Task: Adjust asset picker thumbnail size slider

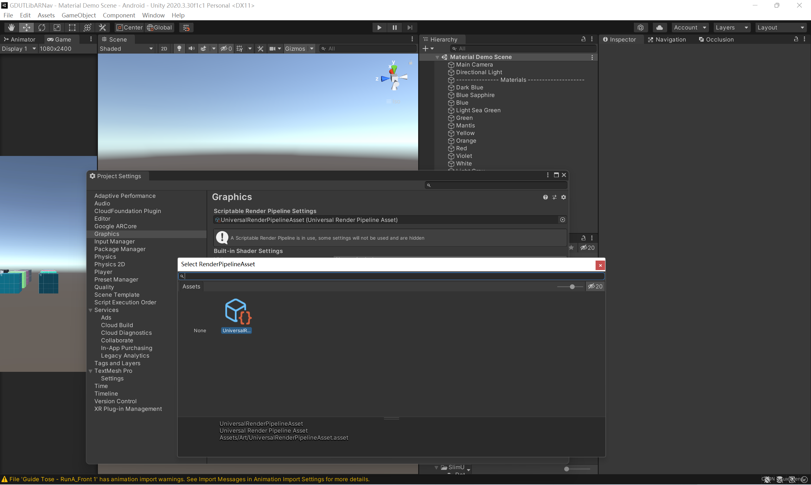Action: 572,287
